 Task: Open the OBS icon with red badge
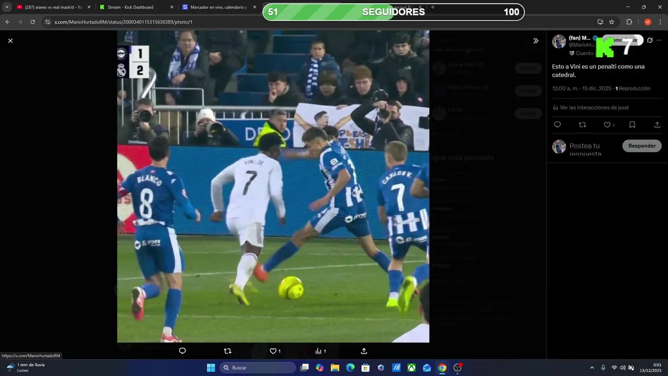458,368
